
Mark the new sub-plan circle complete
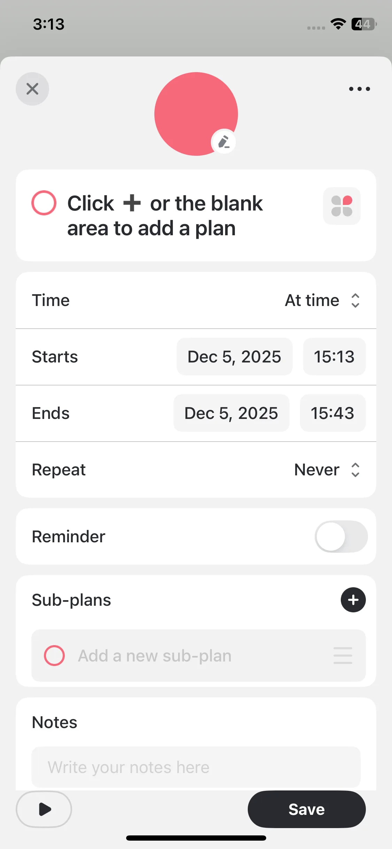(x=54, y=656)
